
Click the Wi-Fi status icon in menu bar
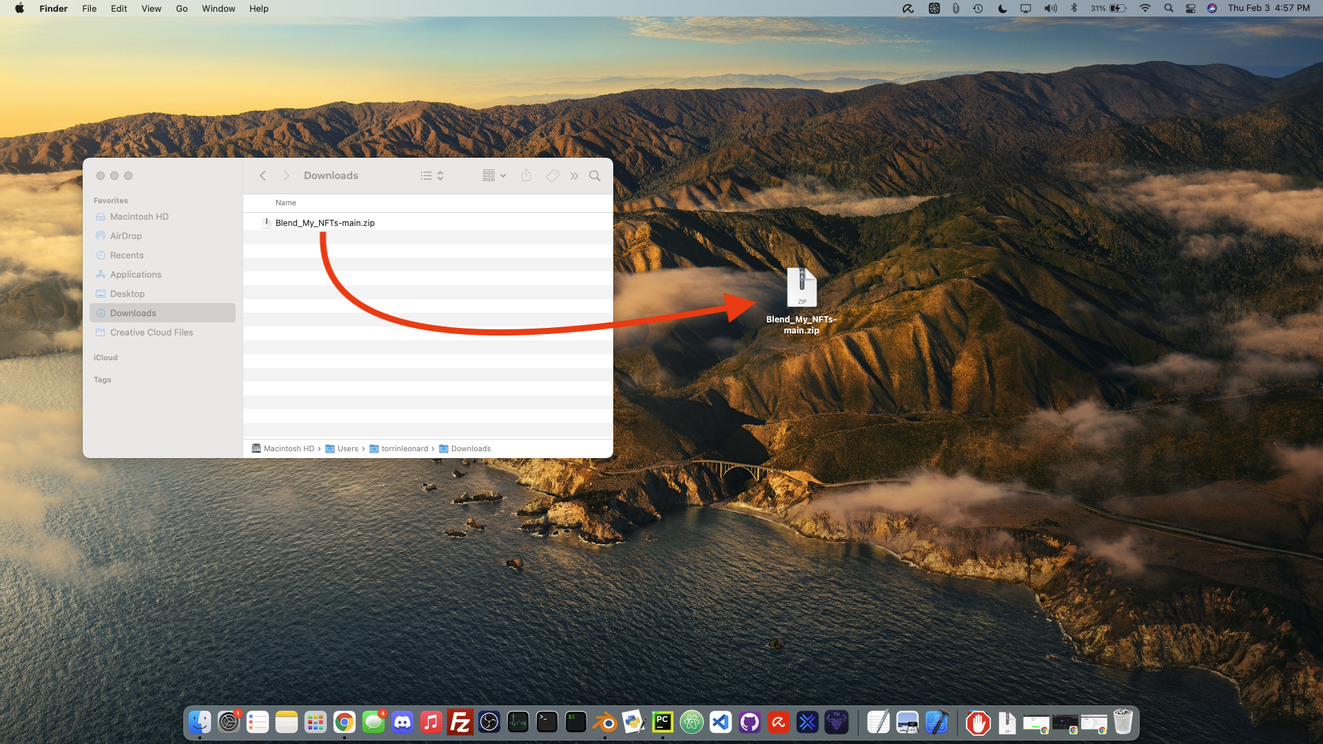[1144, 8]
